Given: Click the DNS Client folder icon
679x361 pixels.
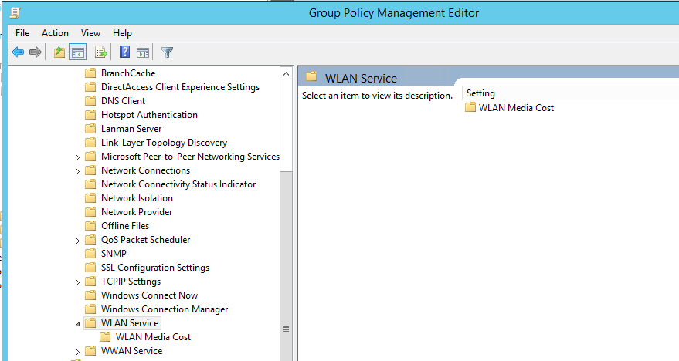Looking at the screenshot, I should (90, 101).
